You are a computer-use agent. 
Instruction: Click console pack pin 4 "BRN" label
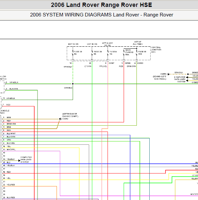coord(9,127)
